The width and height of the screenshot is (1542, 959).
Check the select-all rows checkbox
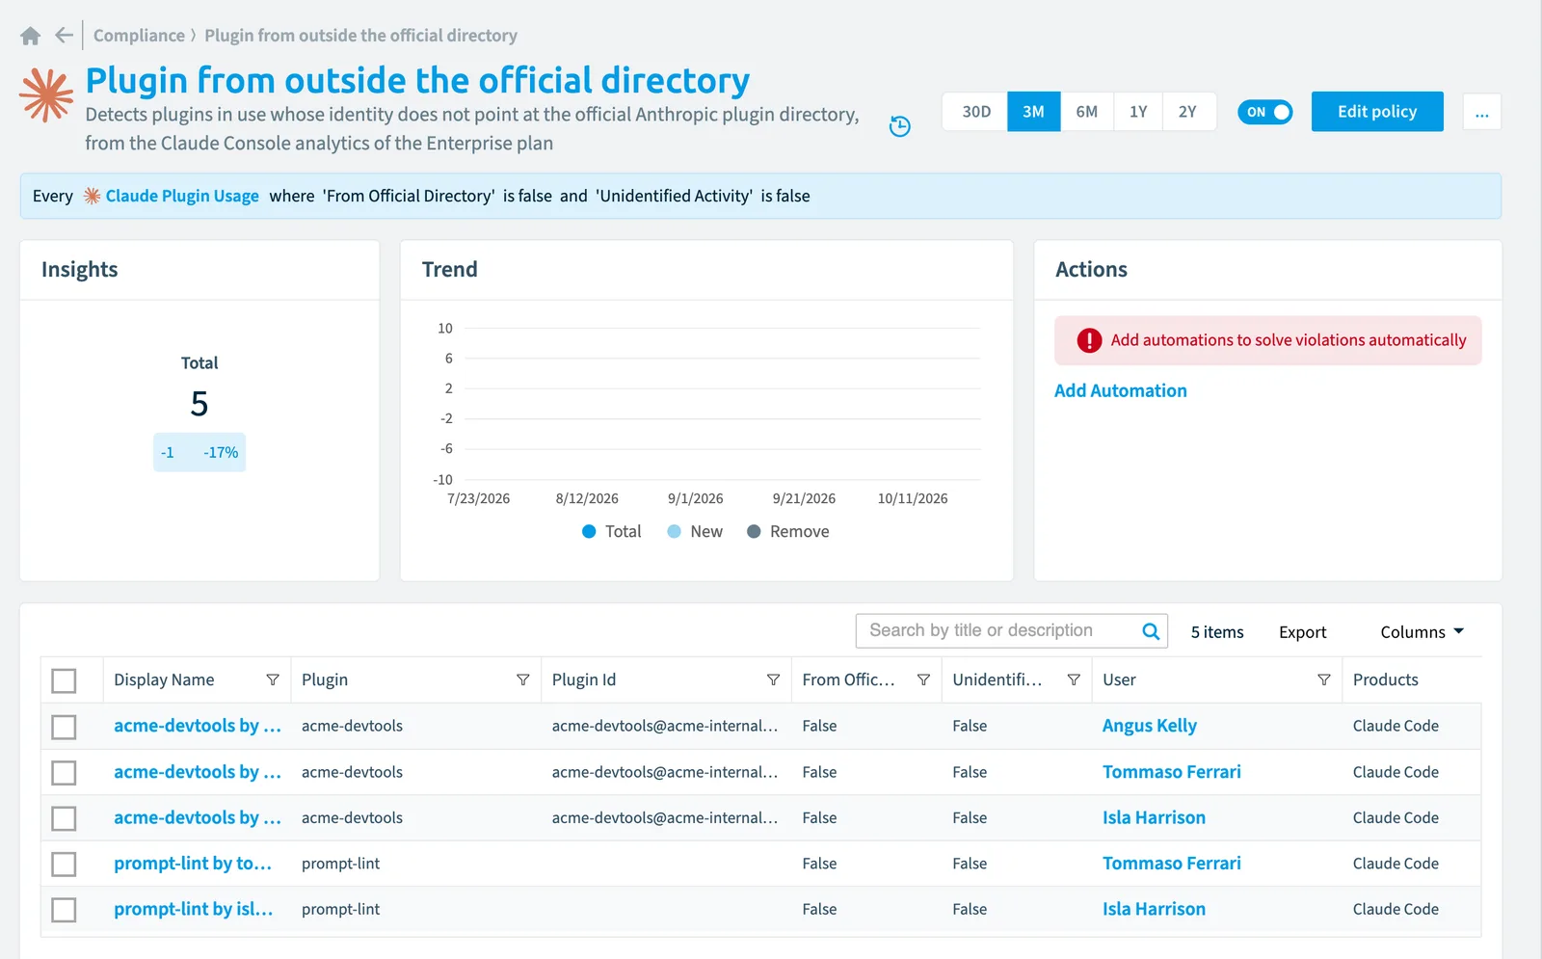64,680
